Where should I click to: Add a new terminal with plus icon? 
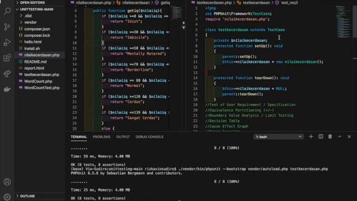click(x=311, y=136)
